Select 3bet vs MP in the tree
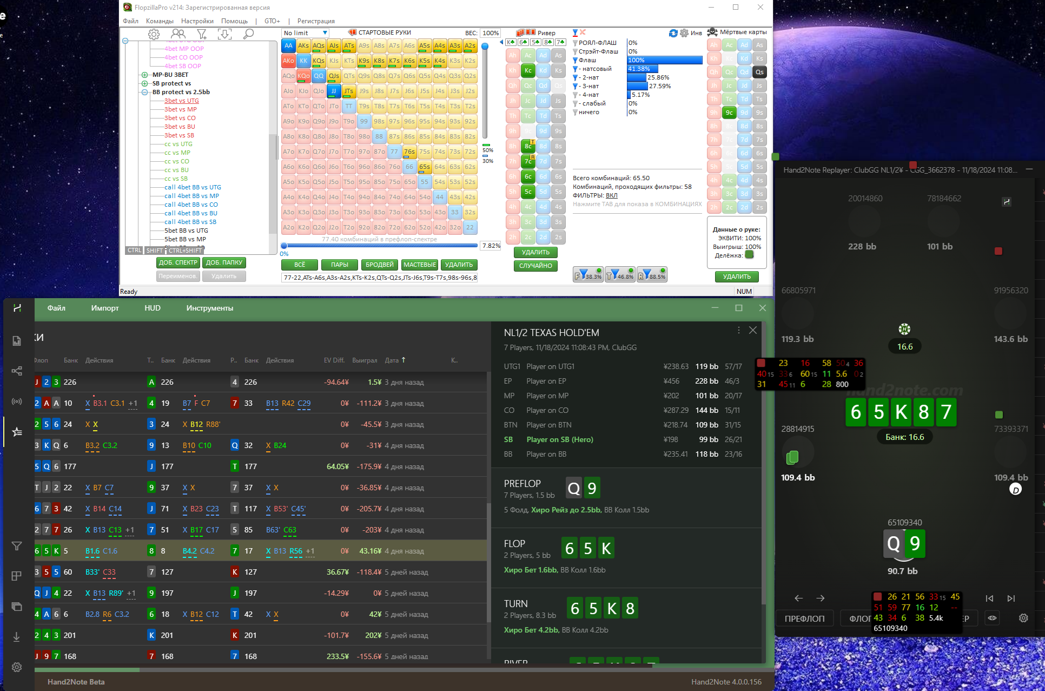 point(181,109)
